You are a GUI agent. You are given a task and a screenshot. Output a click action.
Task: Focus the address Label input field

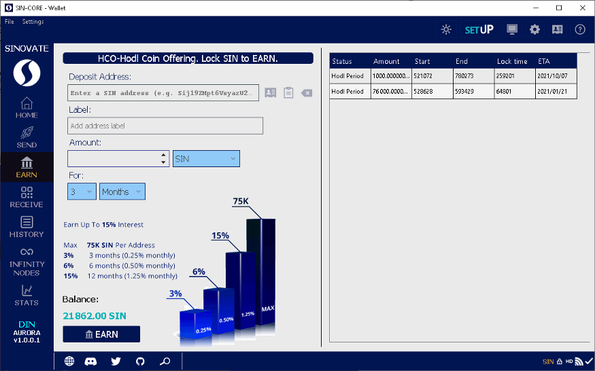(x=165, y=126)
